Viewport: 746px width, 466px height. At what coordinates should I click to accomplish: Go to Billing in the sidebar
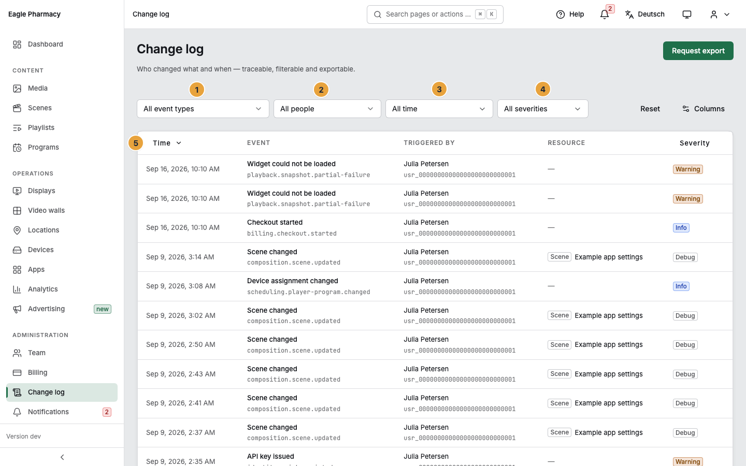coord(62,373)
